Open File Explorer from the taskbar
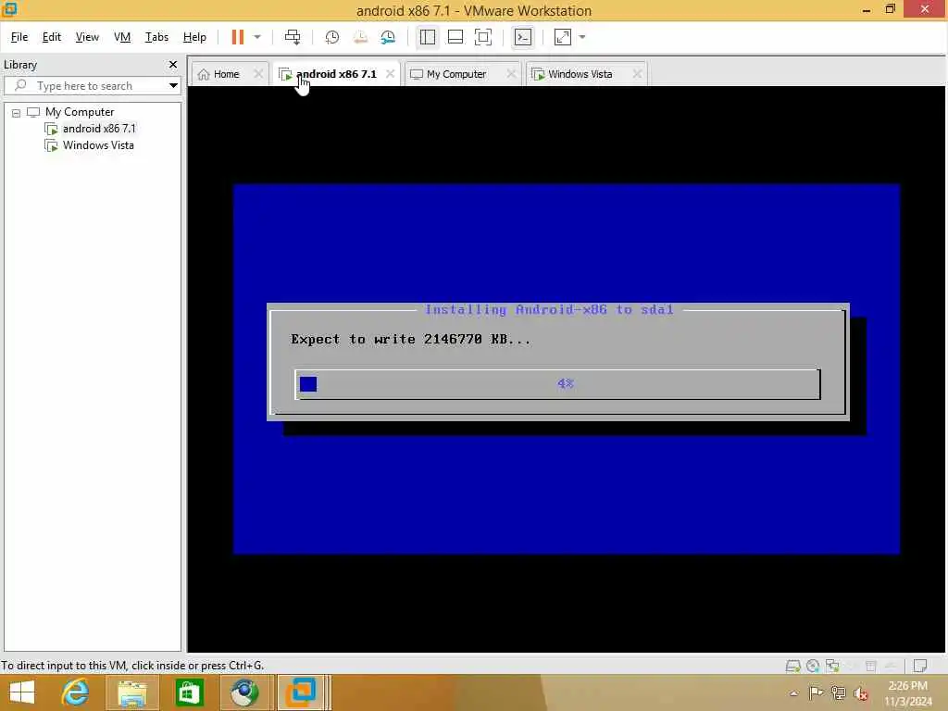Screen dimensions: 948x711 tap(131, 692)
